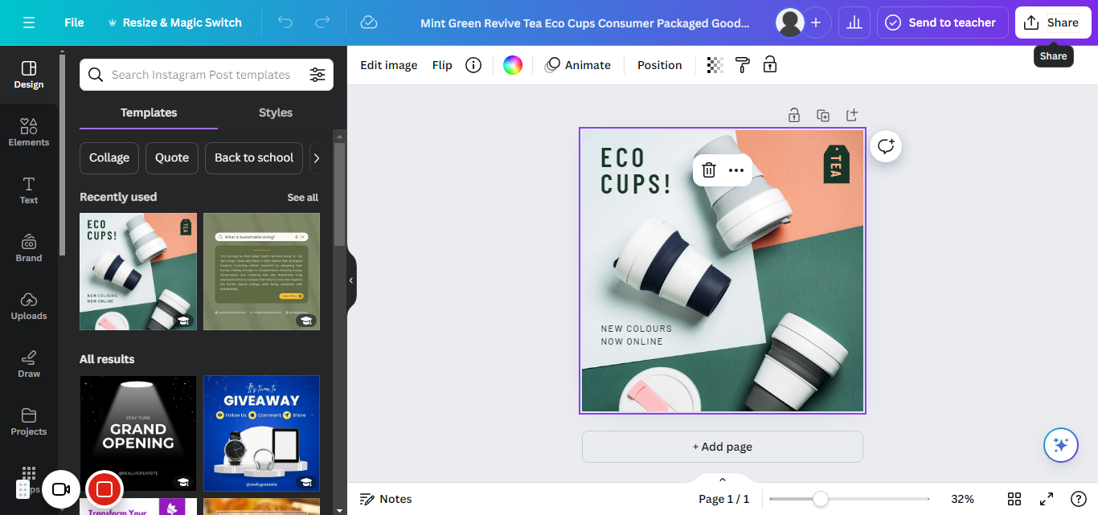
Task: Open the Position panel
Action: [x=659, y=65]
